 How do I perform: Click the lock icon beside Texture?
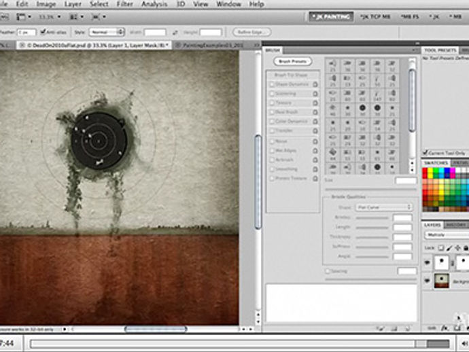click(x=315, y=103)
